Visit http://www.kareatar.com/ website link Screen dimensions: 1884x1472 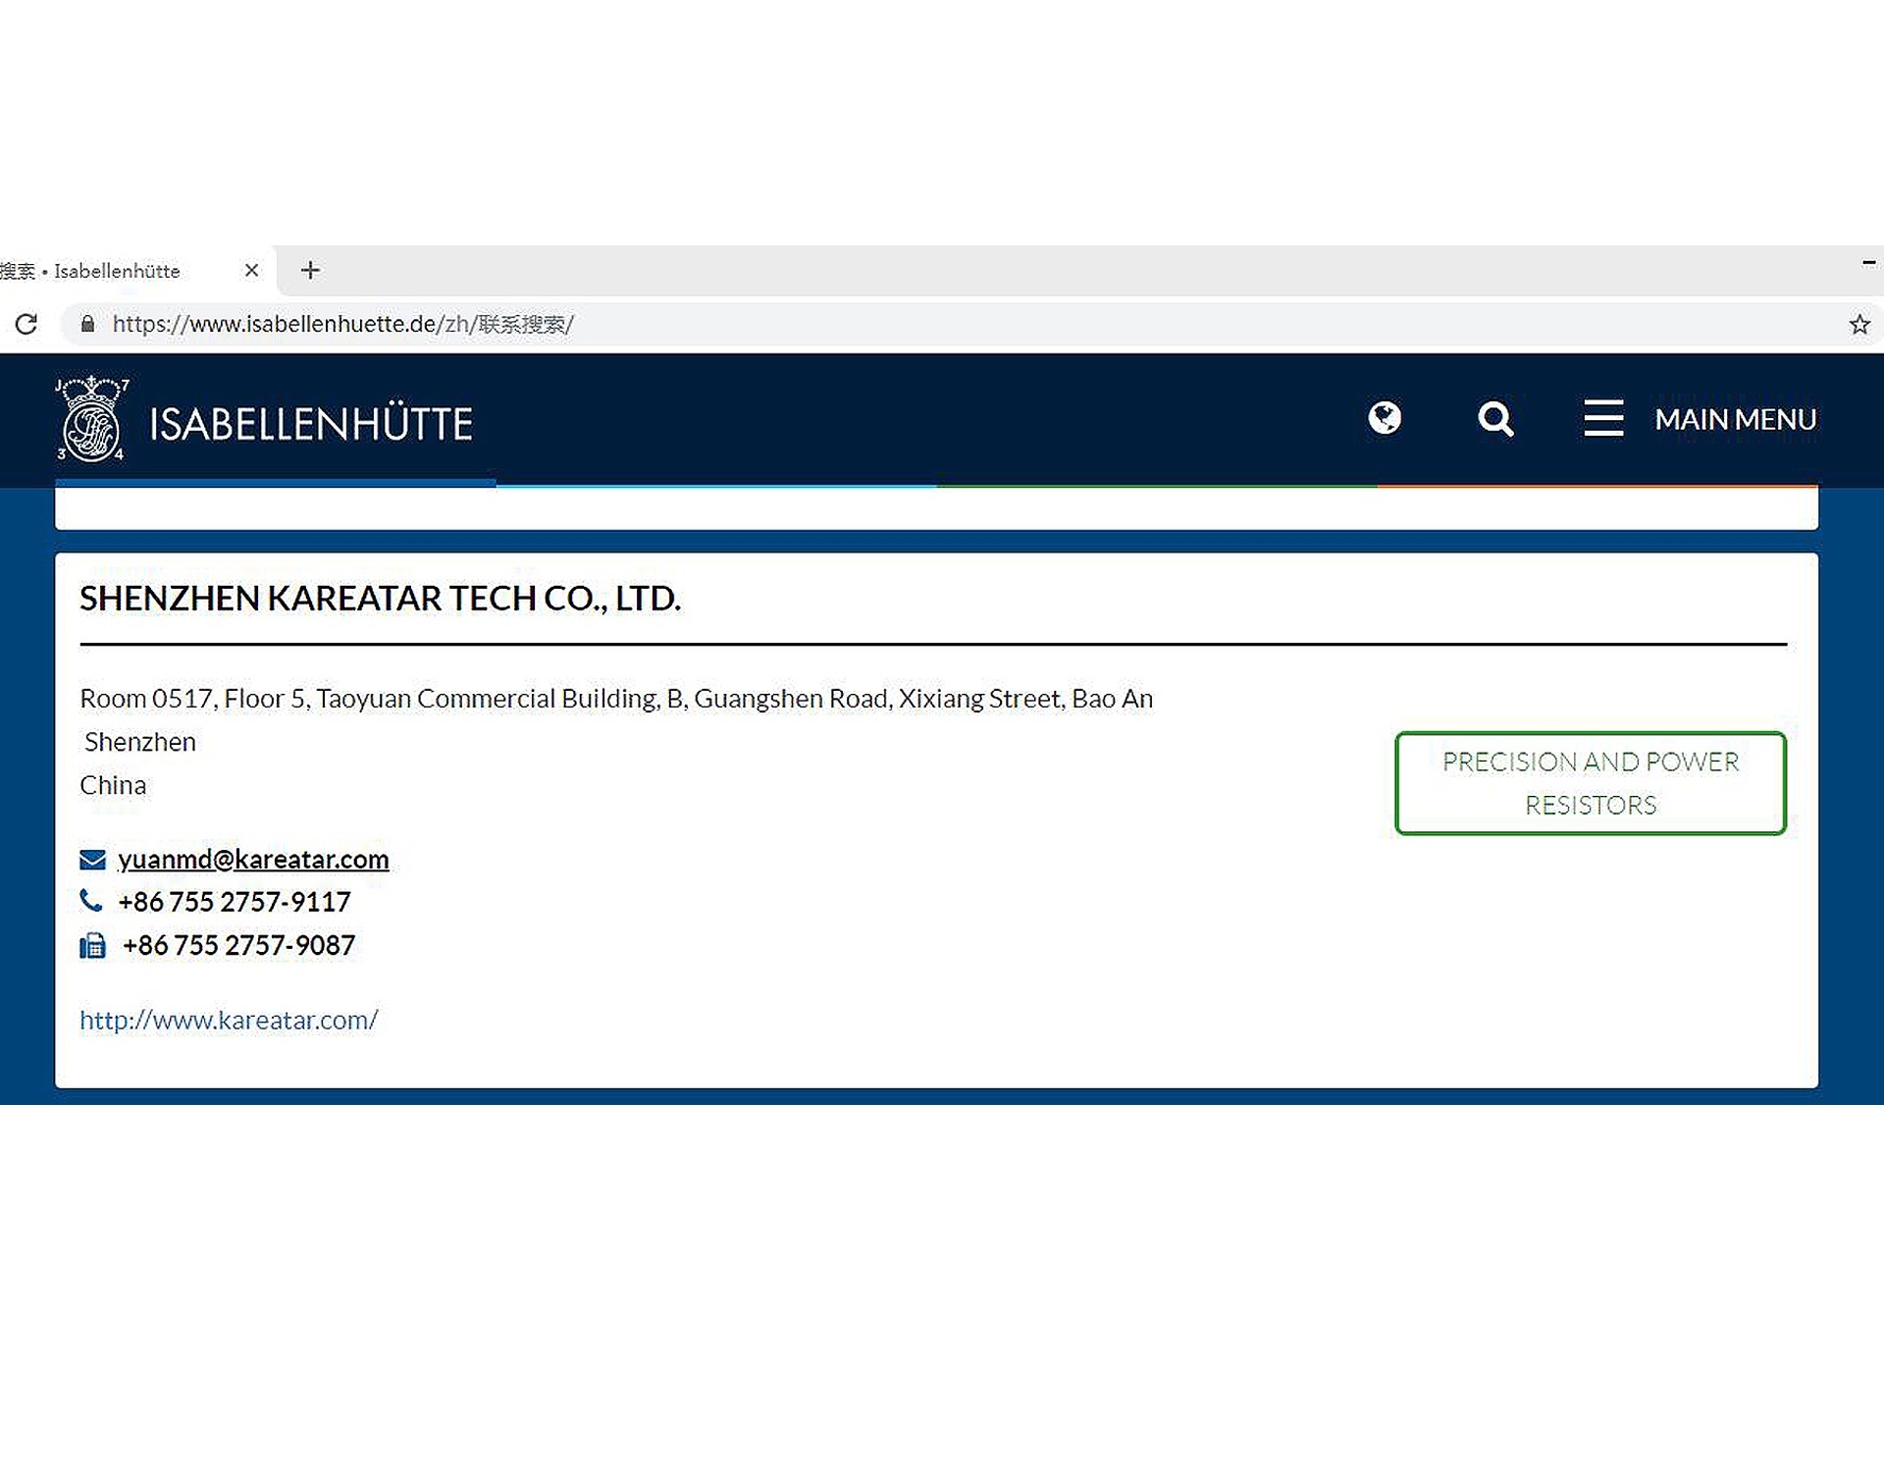pos(229,1021)
